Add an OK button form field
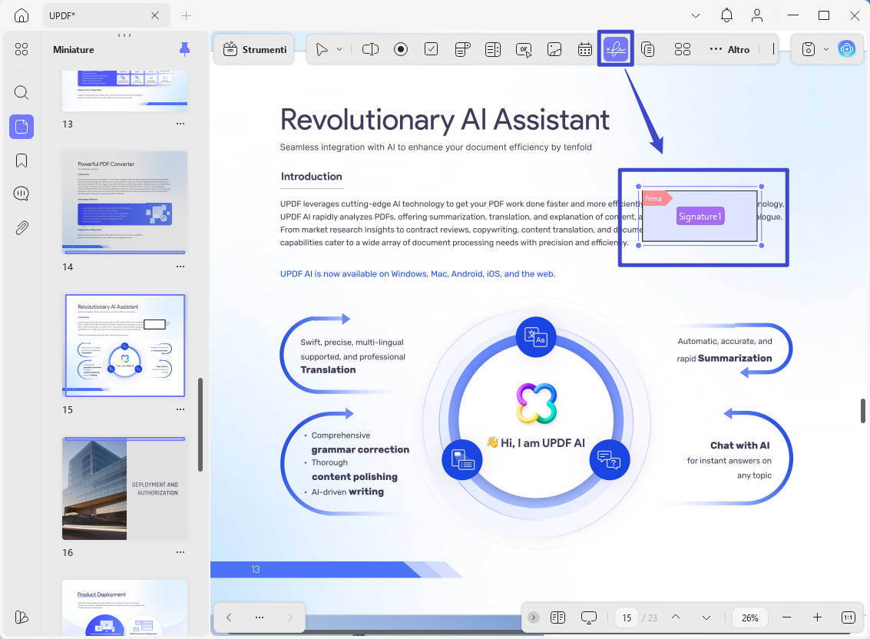Viewport: 870px width, 639px height. click(x=523, y=49)
